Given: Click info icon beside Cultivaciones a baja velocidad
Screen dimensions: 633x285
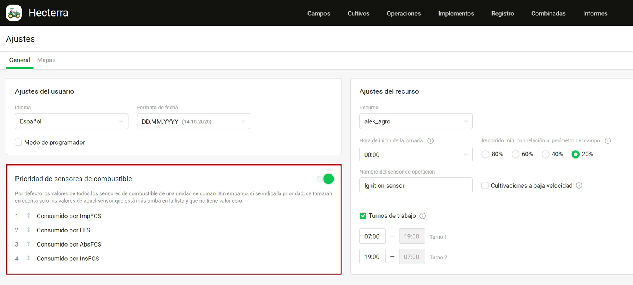Looking at the screenshot, I should click(x=579, y=185).
